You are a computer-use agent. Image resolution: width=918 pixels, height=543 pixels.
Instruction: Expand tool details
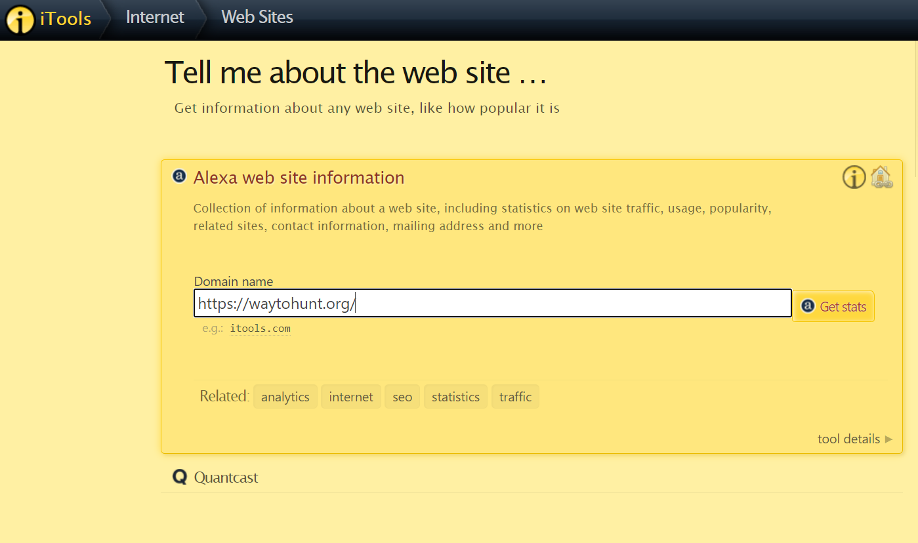[855, 439]
